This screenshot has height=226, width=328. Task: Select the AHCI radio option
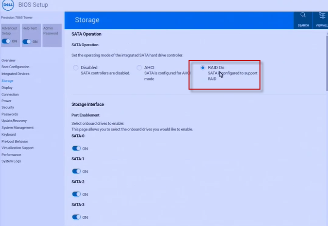point(139,68)
